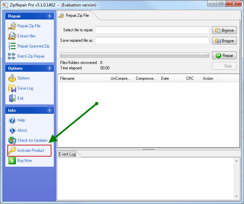Click the Save repaired file as field

point(152,40)
